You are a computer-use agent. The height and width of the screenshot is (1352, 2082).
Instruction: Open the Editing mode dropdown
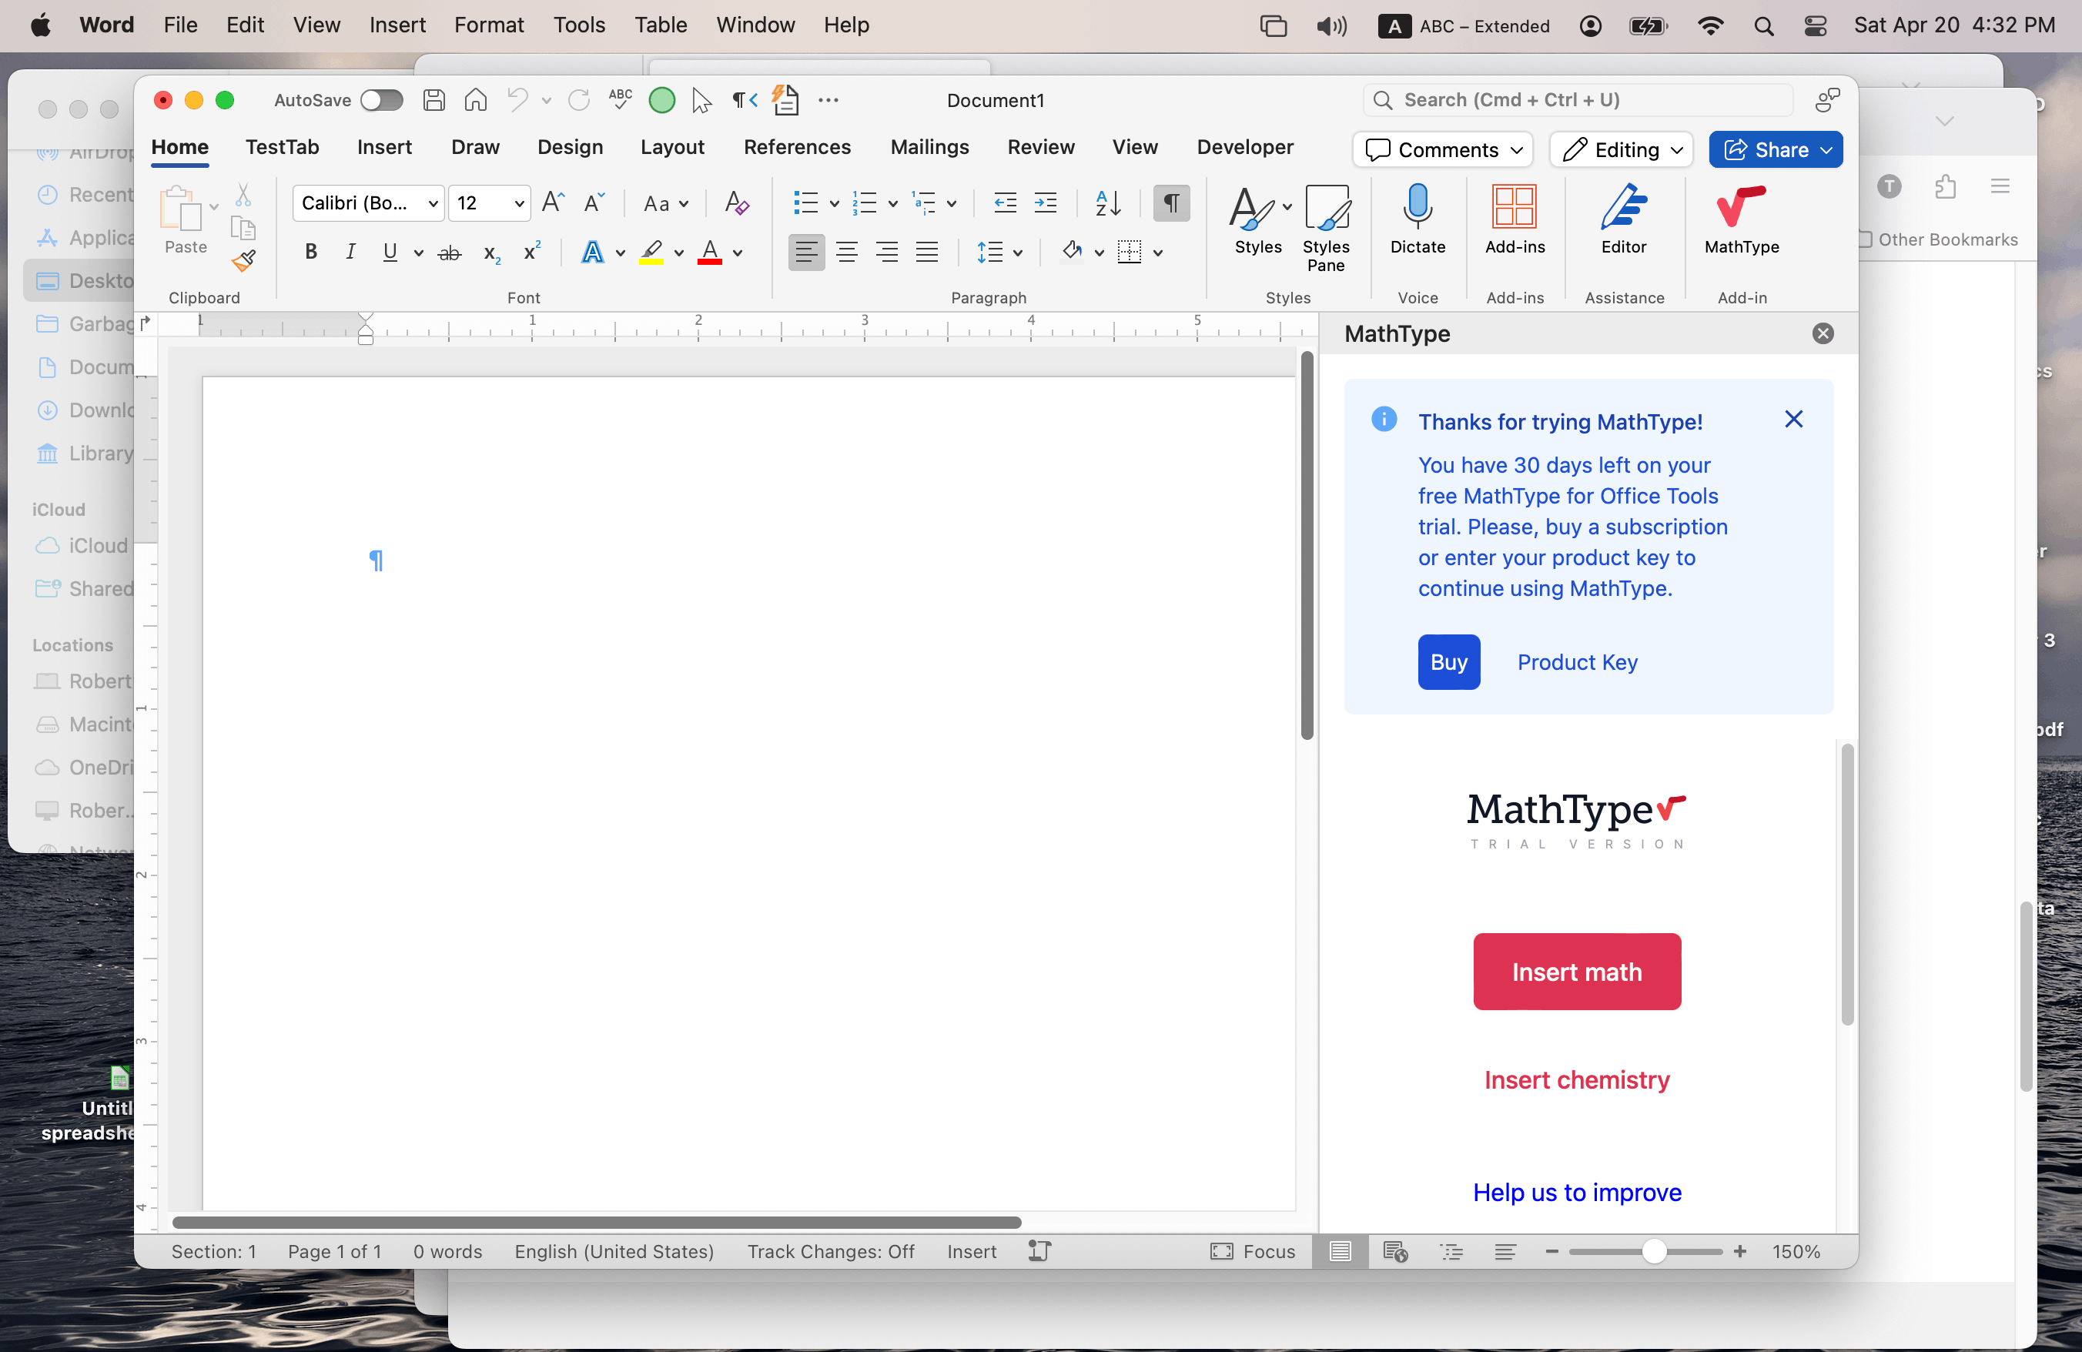(x=1622, y=149)
